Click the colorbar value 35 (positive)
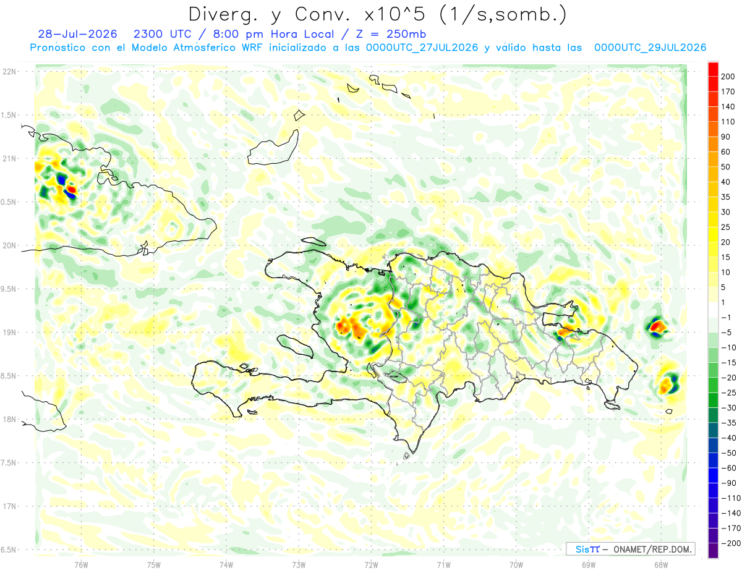Image resolution: width=742 pixels, height=573 pixels. pyautogui.click(x=726, y=197)
